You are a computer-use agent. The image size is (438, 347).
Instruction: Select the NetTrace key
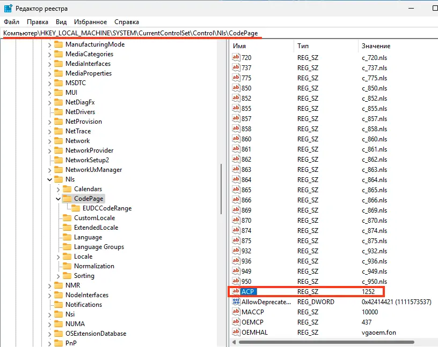(78, 131)
